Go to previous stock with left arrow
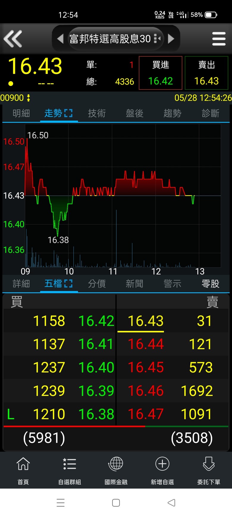 point(60,39)
